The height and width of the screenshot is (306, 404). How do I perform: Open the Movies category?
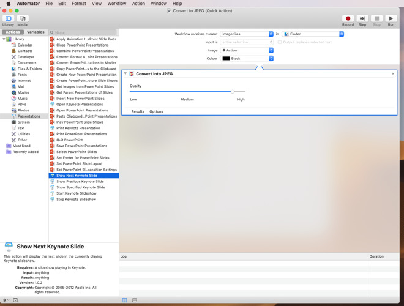pos(23,92)
